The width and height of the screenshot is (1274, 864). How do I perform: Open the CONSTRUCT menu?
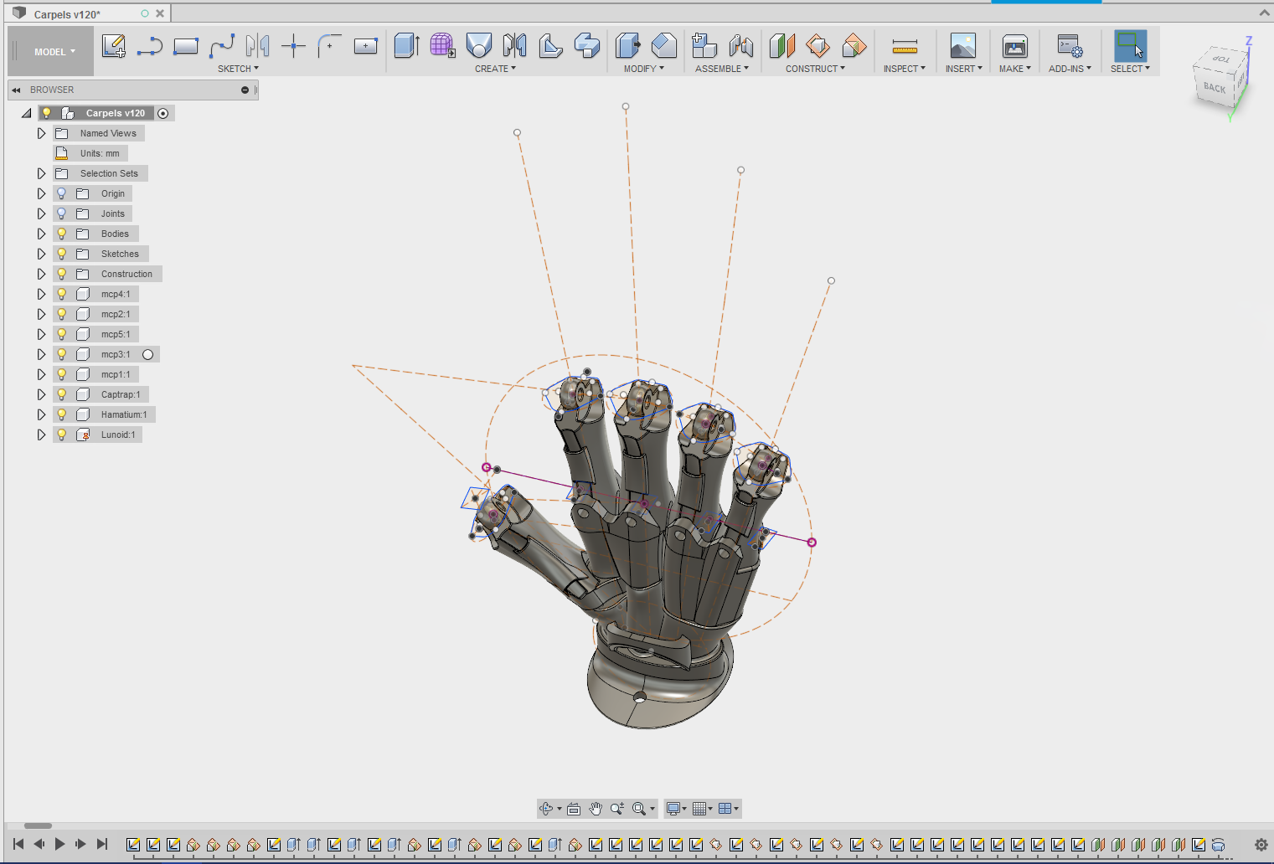coord(814,69)
